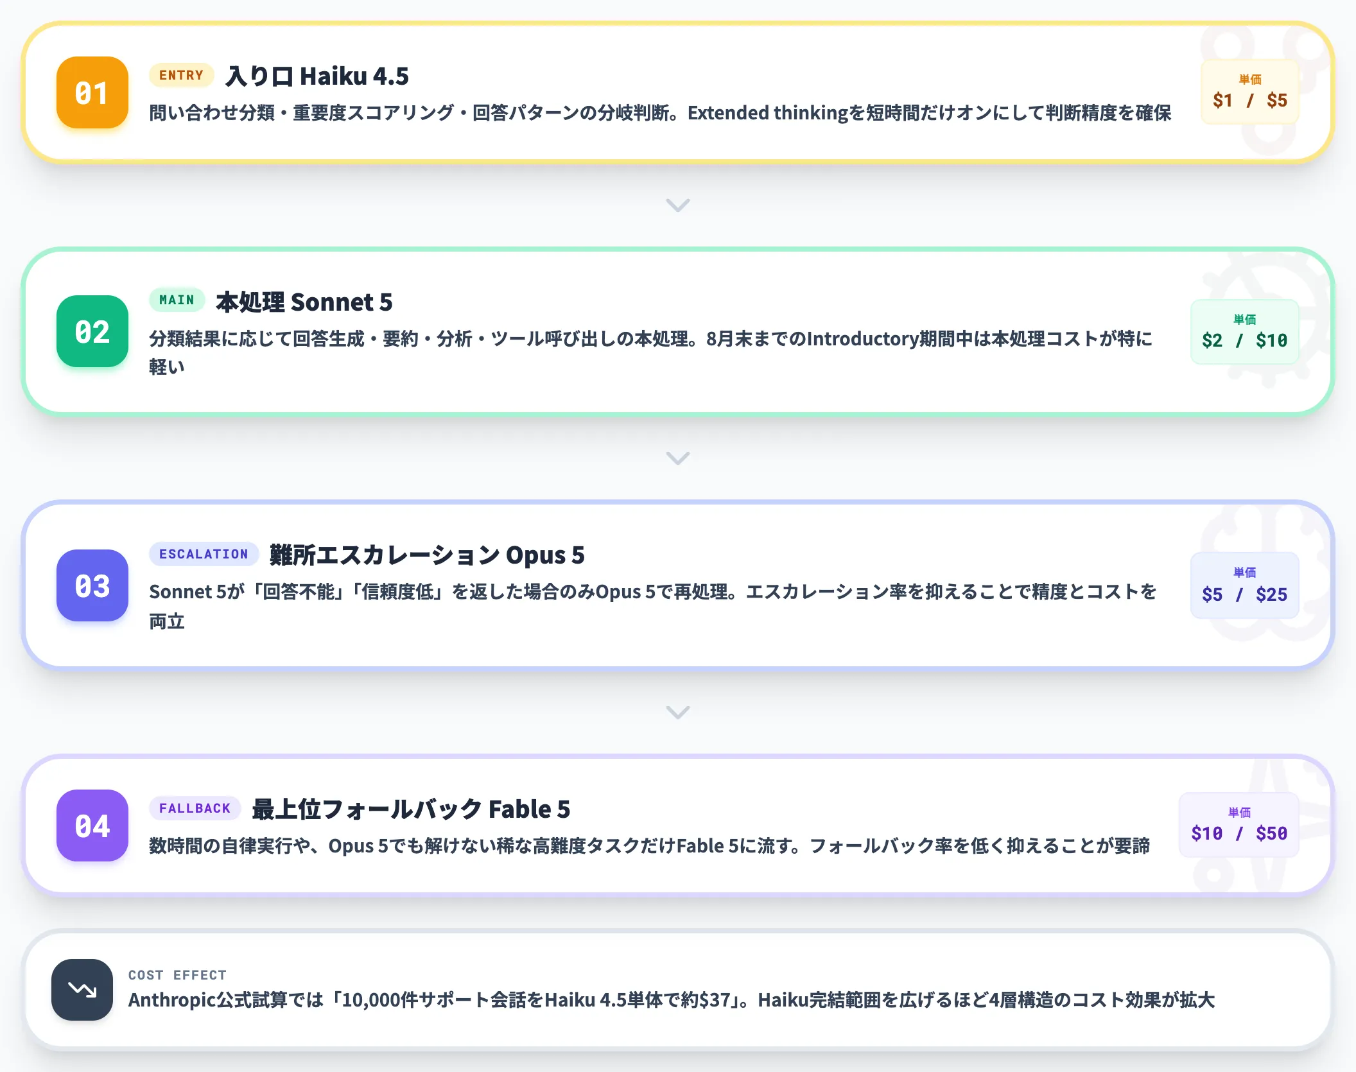Click the purple 04 step badge

click(92, 826)
